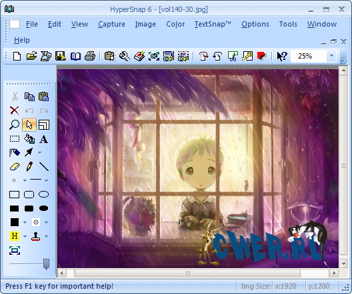The image size is (352, 294).
Task: Open the Color menu
Action: coord(175,24)
